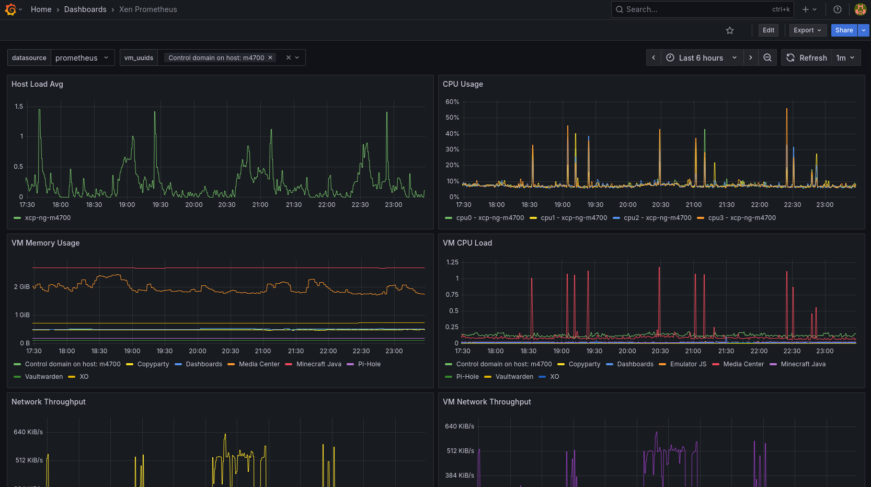The height and width of the screenshot is (487, 871).
Task: Go to Dashboards in breadcrumb
Action: click(x=85, y=9)
